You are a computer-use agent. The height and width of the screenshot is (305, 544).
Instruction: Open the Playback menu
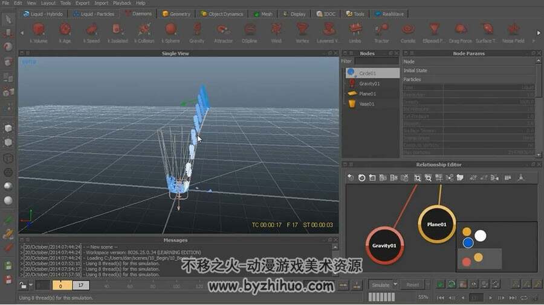(122, 3)
